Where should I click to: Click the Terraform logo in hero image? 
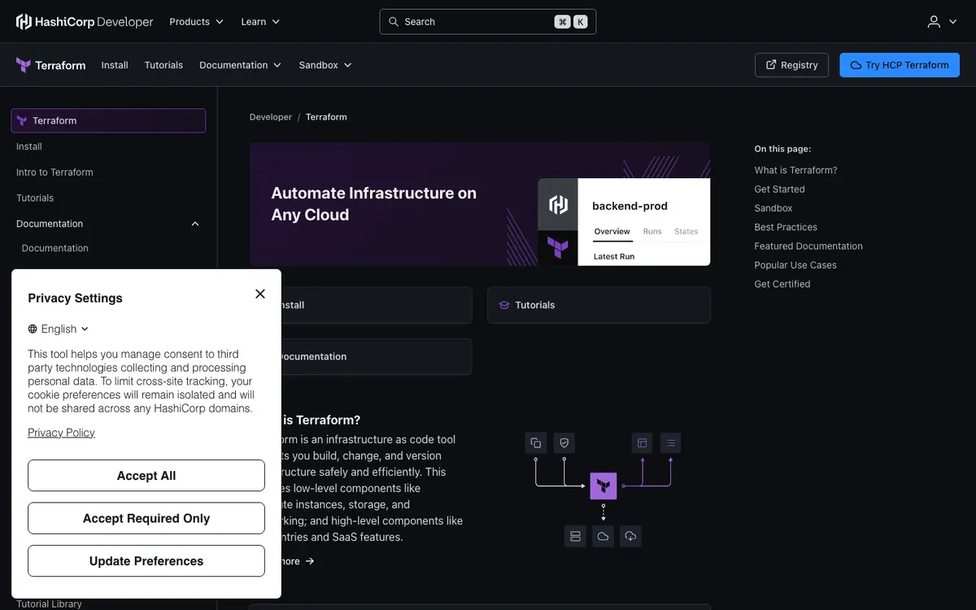558,247
